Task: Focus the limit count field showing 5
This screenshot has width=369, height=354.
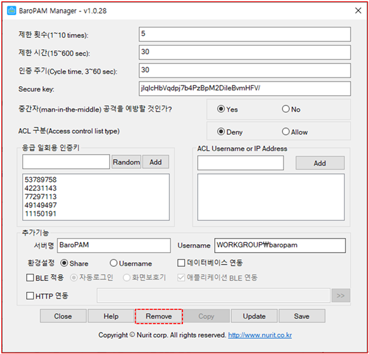Action: [x=245, y=34]
